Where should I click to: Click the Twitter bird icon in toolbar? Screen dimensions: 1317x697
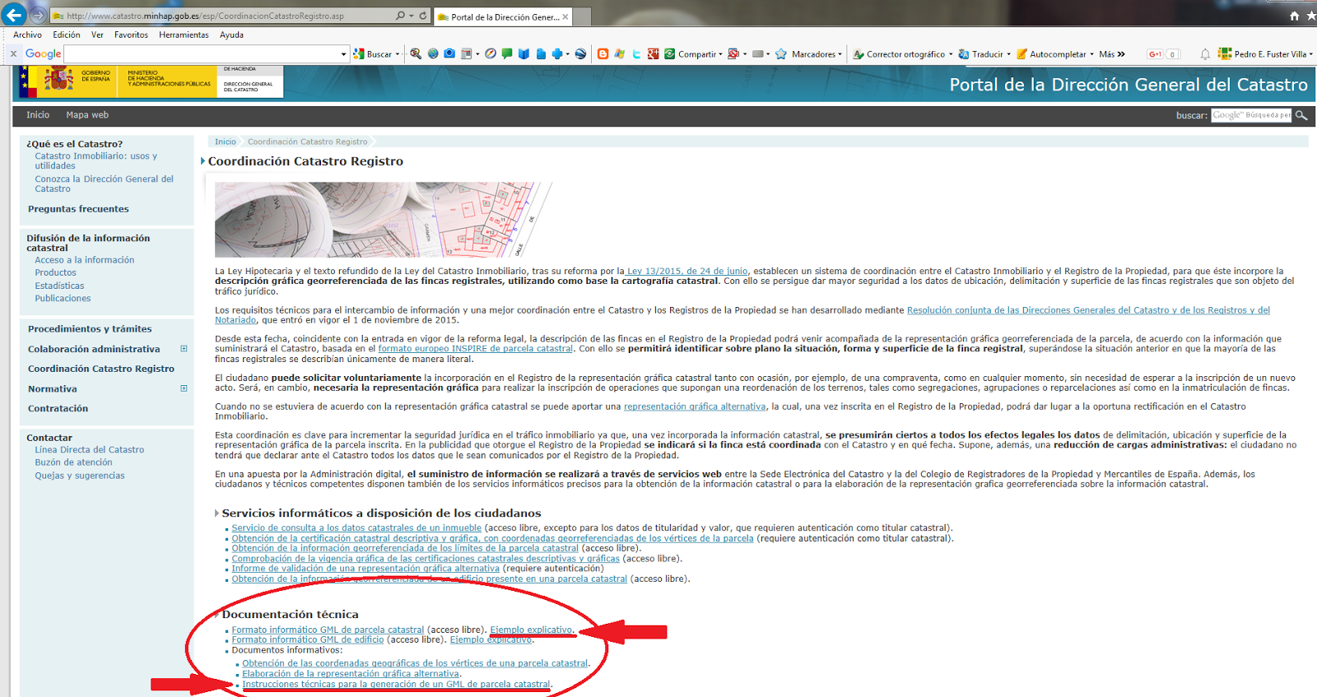tap(636, 53)
